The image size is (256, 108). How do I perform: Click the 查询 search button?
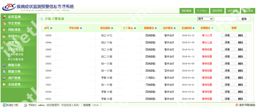pos(244,19)
